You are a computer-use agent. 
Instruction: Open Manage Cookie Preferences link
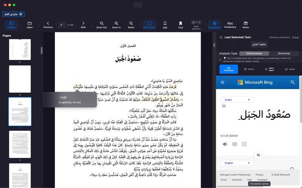(x=235, y=175)
